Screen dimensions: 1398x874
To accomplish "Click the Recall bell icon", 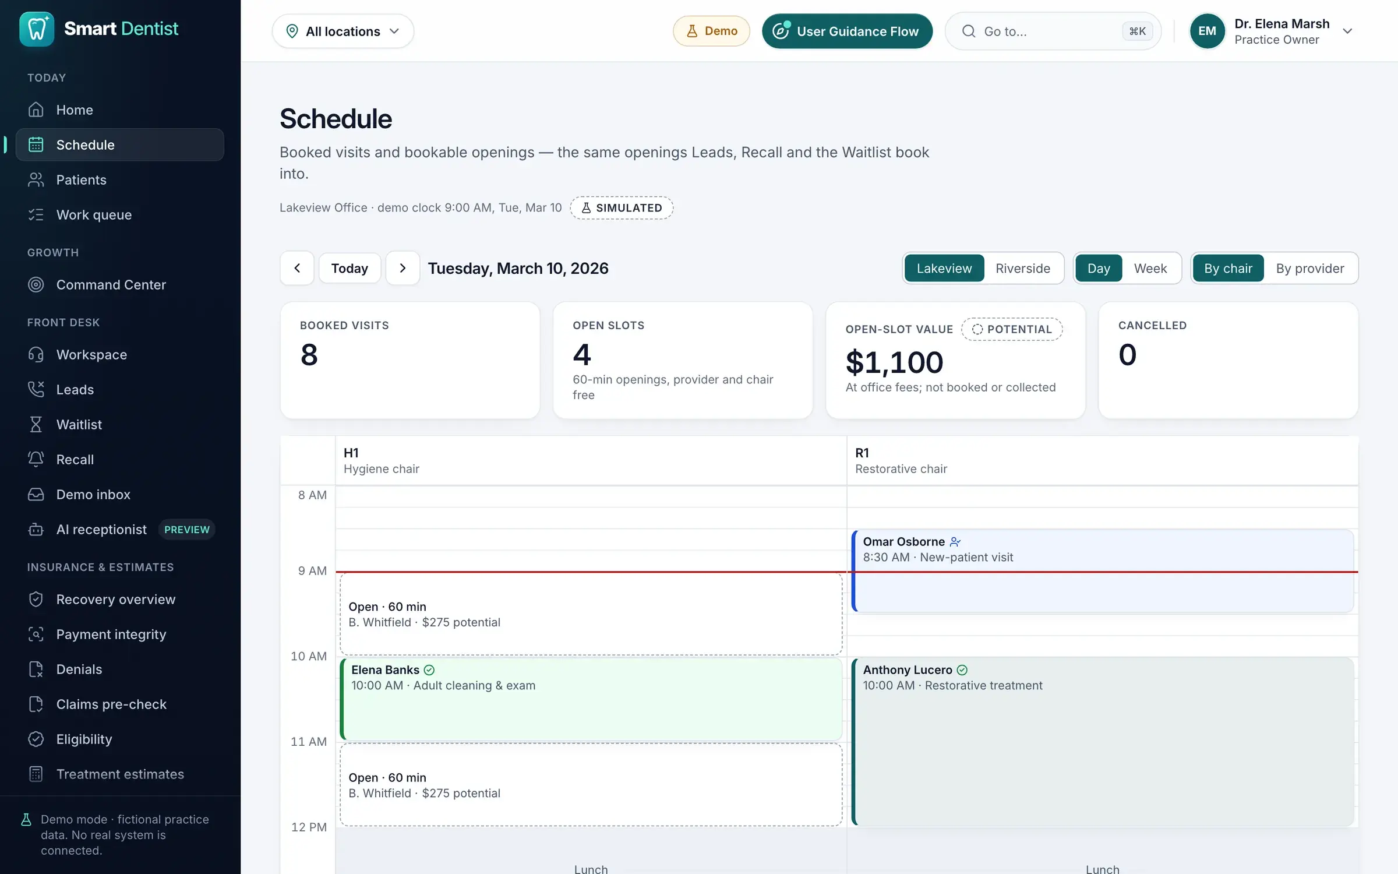I will (x=36, y=459).
